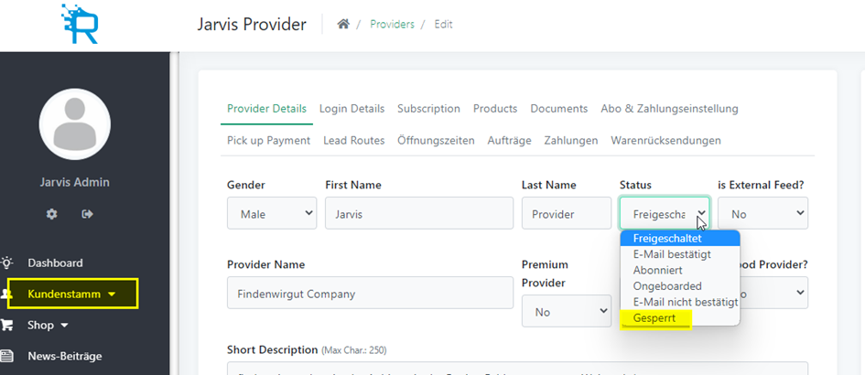The width and height of the screenshot is (865, 375).
Task: Click the Jarvis Provider page title
Action: click(252, 25)
